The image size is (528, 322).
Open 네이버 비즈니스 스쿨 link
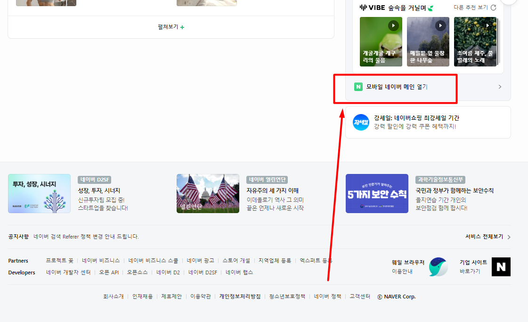coord(153,261)
